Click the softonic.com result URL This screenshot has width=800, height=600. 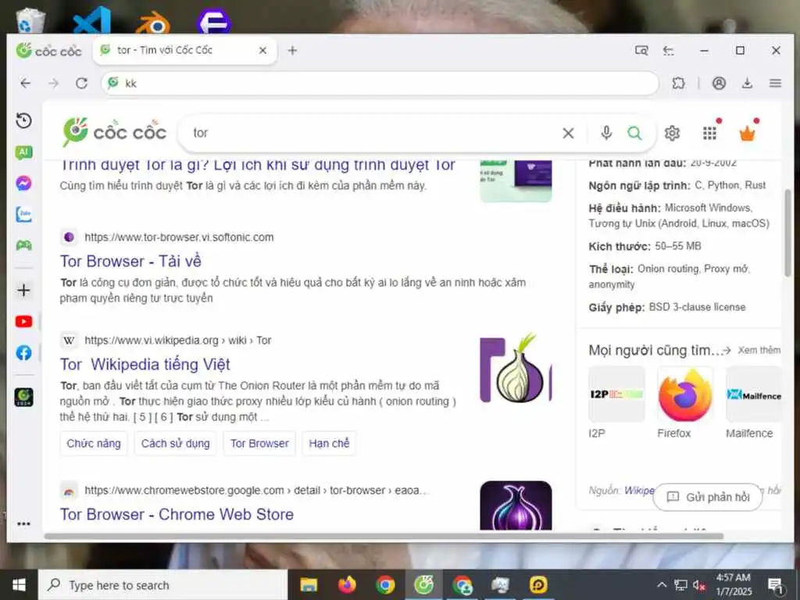(x=179, y=237)
